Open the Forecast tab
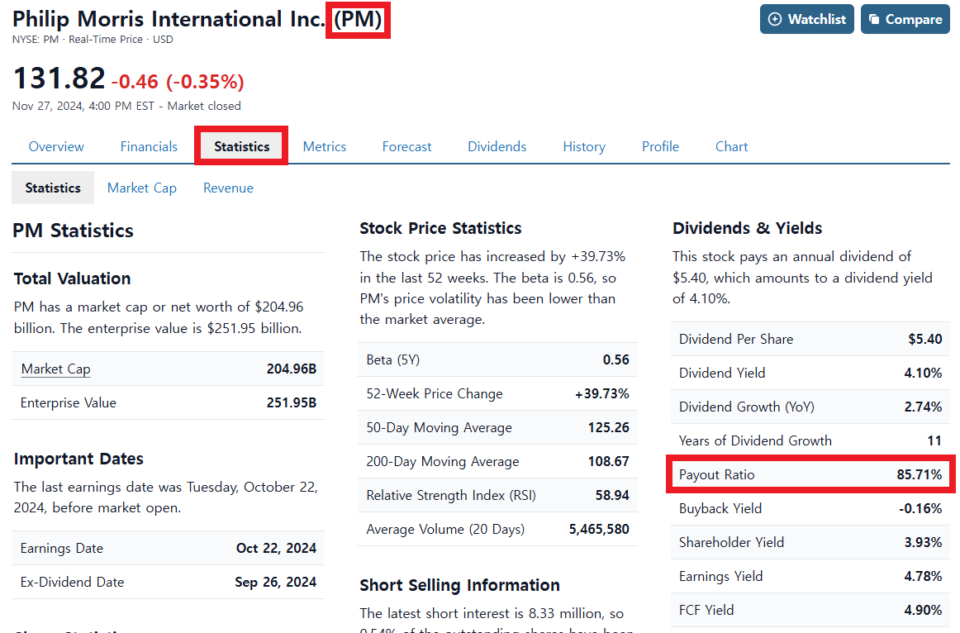This screenshot has width=960, height=633. (x=406, y=146)
